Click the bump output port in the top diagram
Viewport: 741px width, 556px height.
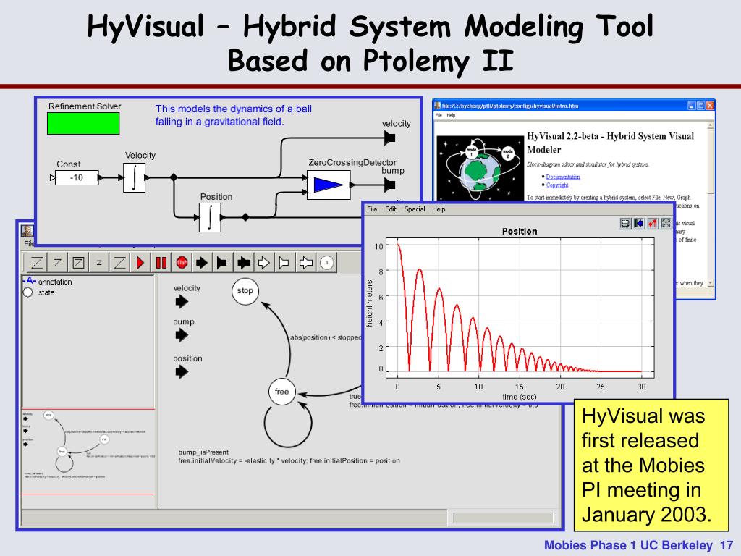coord(390,185)
